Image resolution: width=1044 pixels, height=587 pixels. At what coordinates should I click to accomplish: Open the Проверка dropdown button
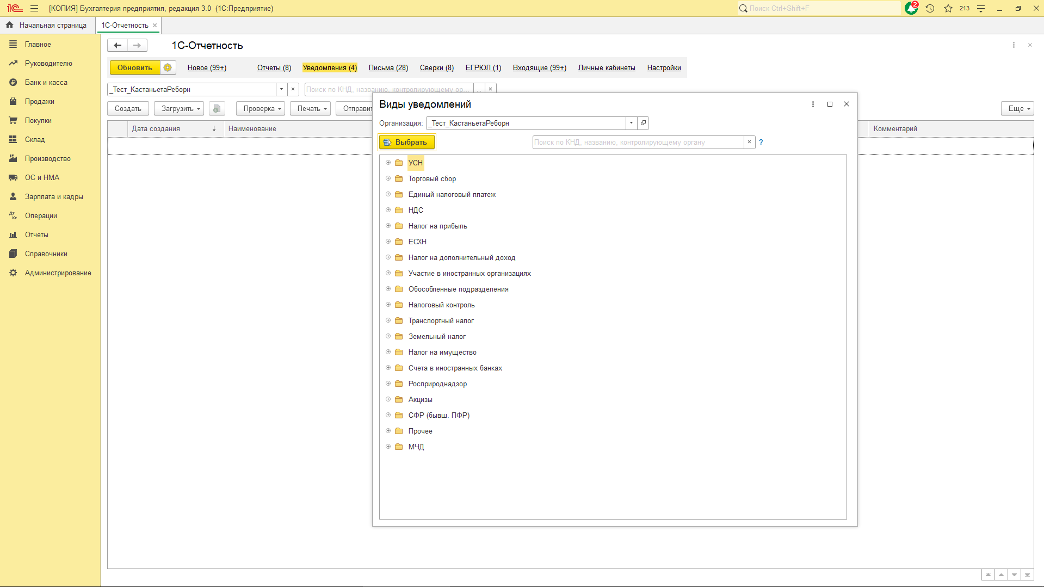[261, 108]
